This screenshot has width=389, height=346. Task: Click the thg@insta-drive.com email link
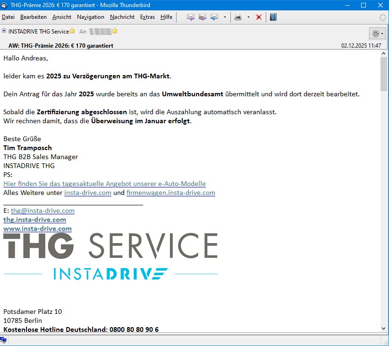42,211
